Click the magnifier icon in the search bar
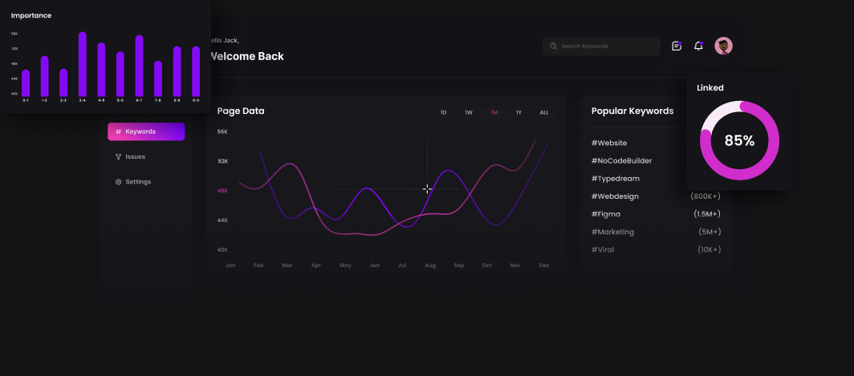This screenshot has height=376, width=854. pos(553,46)
